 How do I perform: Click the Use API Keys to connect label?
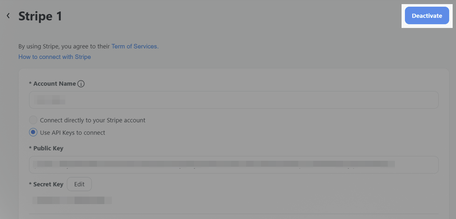click(72, 132)
